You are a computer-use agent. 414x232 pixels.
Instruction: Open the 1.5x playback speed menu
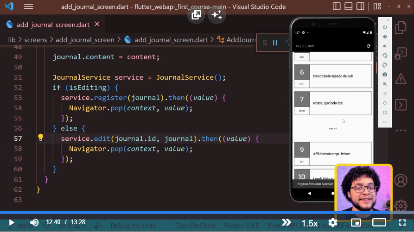coord(310,223)
